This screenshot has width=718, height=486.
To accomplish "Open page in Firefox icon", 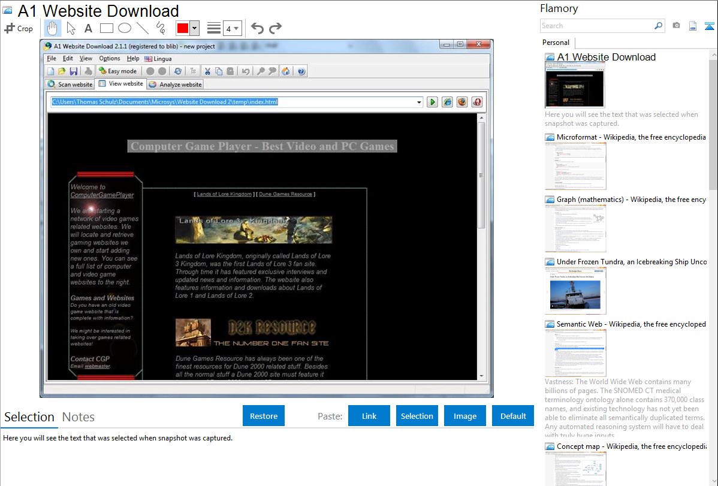I will click(x=462, y=102).
